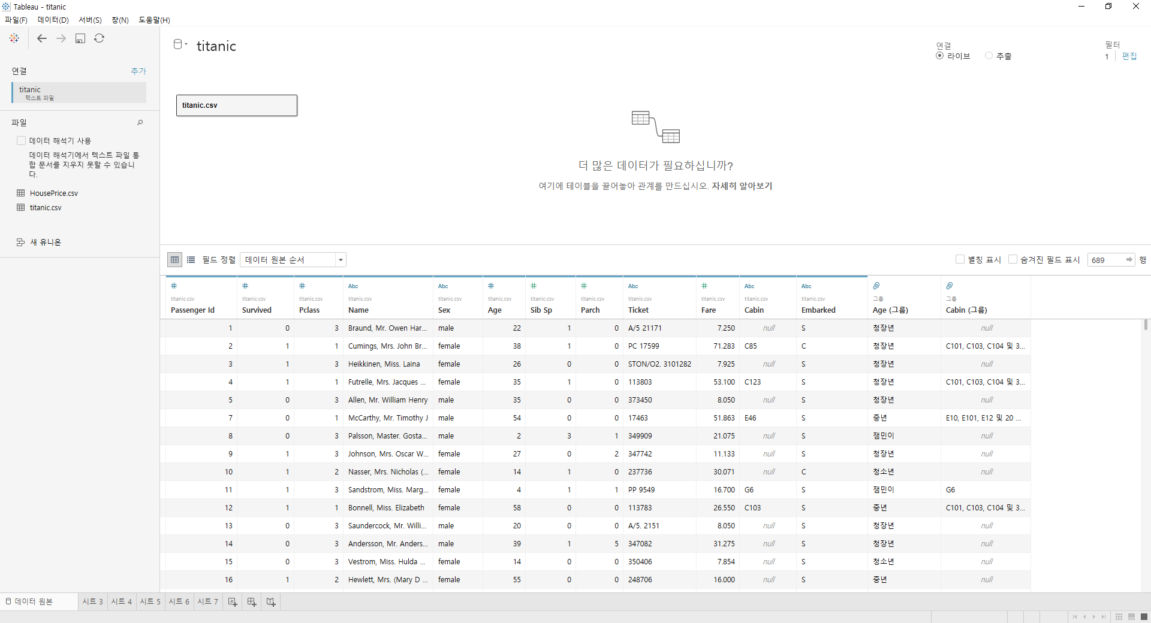Switch to grid preview view
Image resolution: width=1151 pixels, height=623 pixels.
pos(174,259)
